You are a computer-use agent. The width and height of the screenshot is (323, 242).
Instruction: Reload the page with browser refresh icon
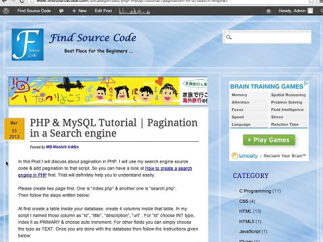(x=22, y=1)
